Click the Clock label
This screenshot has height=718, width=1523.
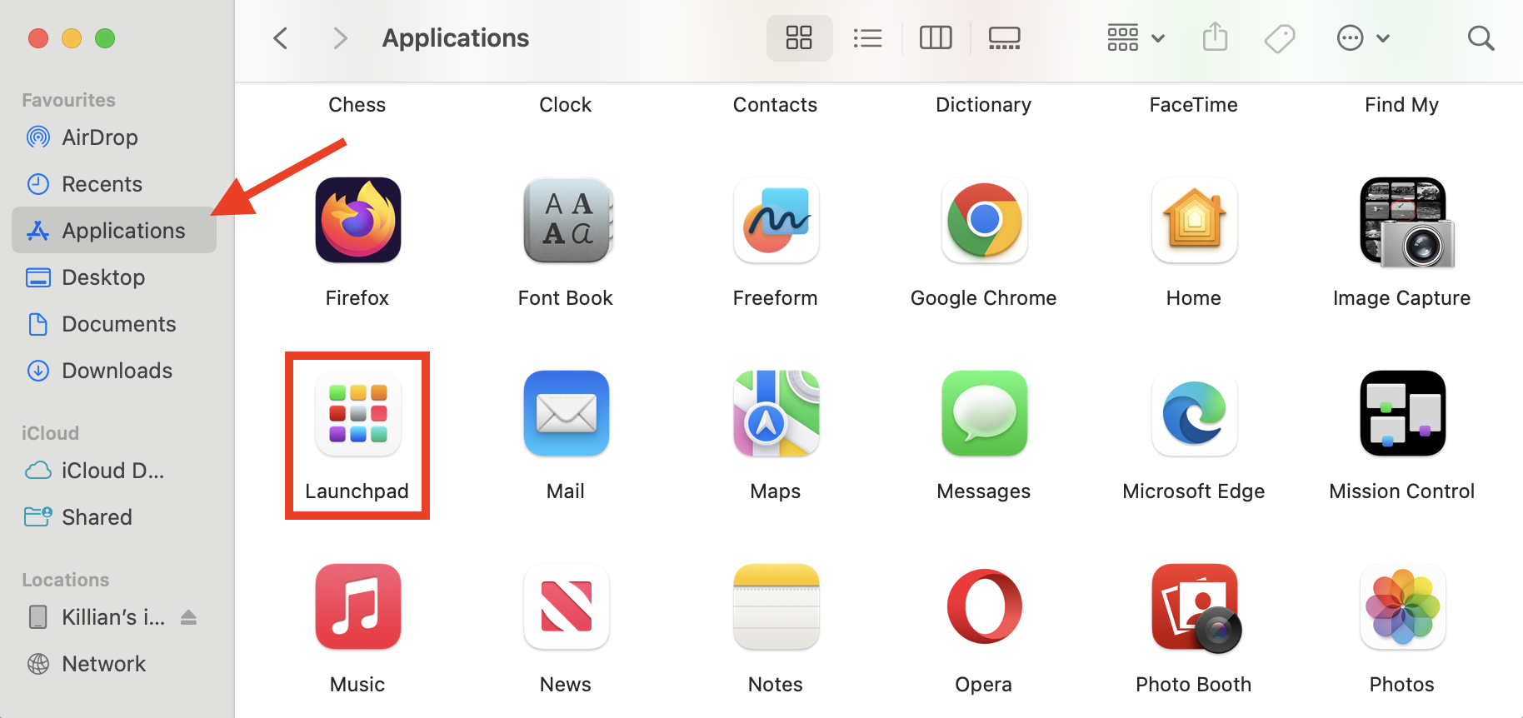point(566,104)
